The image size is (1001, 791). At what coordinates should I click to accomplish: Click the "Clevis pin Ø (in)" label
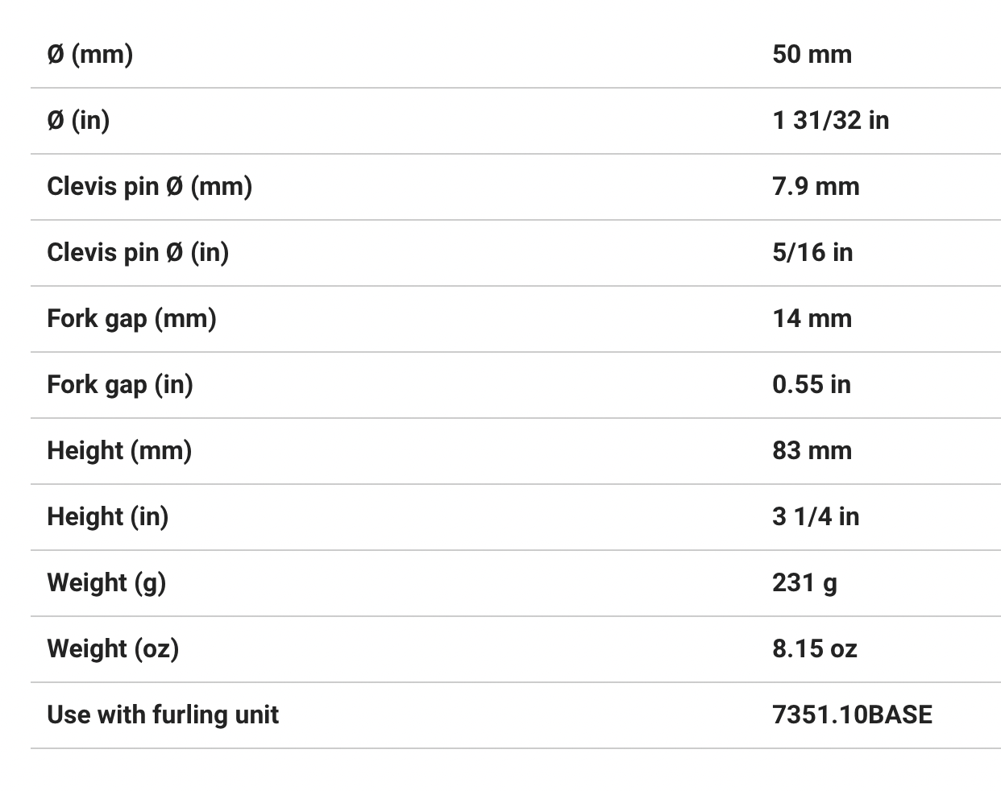click(x=138, y=253)
